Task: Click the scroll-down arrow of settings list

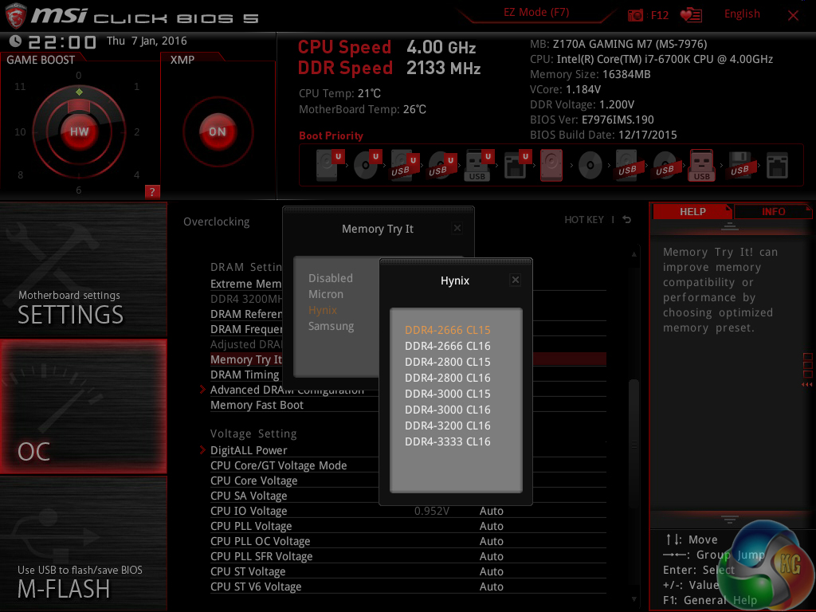Action: click(x=634, y=599)
